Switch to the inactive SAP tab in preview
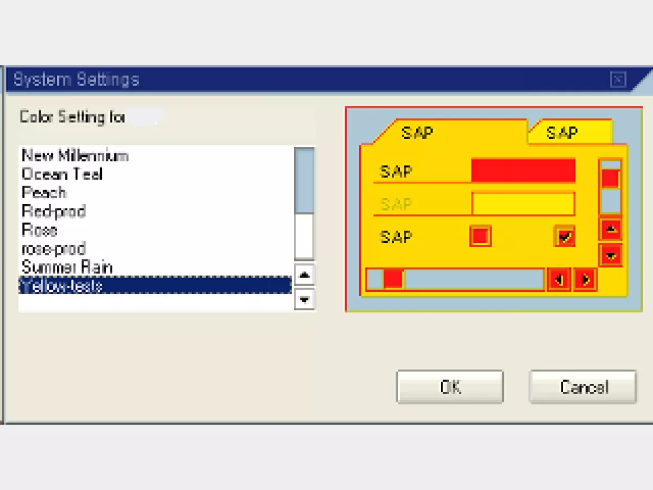 click(x=570, y=132)
